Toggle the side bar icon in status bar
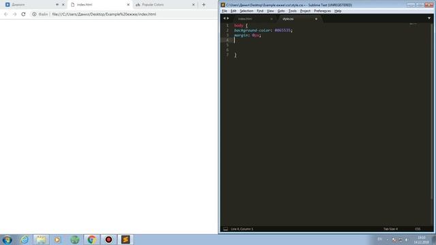The width and height of the screenshot is (436, 245). tap(225, 229)
